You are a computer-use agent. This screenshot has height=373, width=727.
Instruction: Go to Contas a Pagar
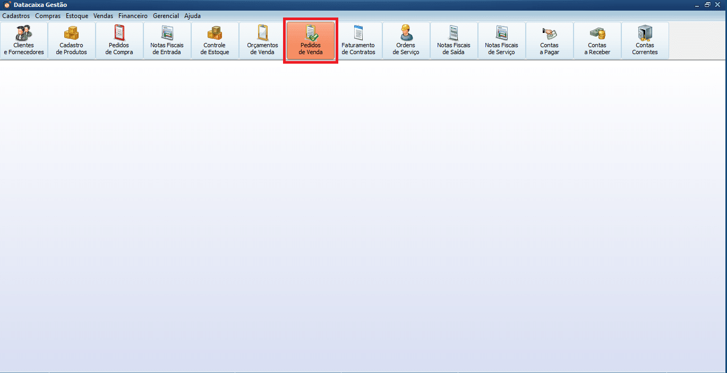[x=550, y=41]
